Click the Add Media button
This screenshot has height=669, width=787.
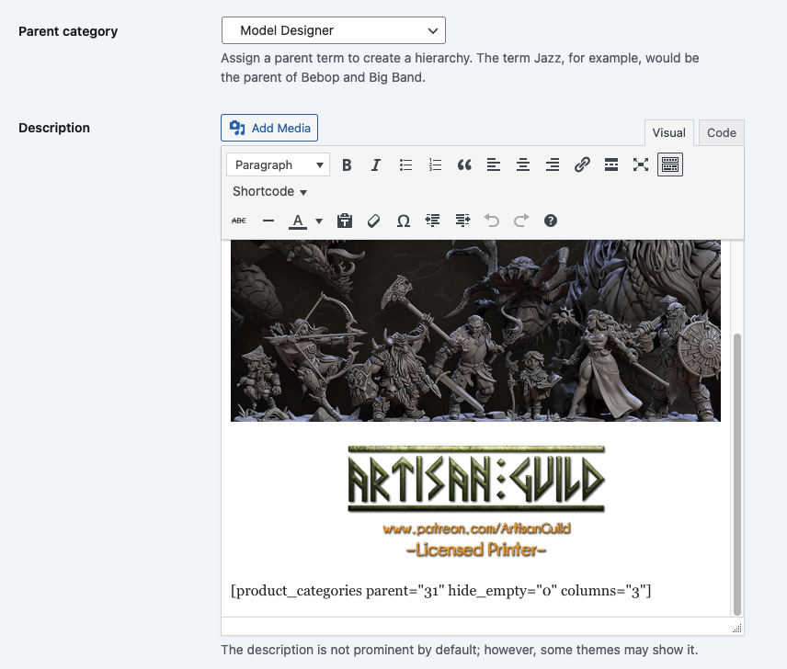point(269,128)
